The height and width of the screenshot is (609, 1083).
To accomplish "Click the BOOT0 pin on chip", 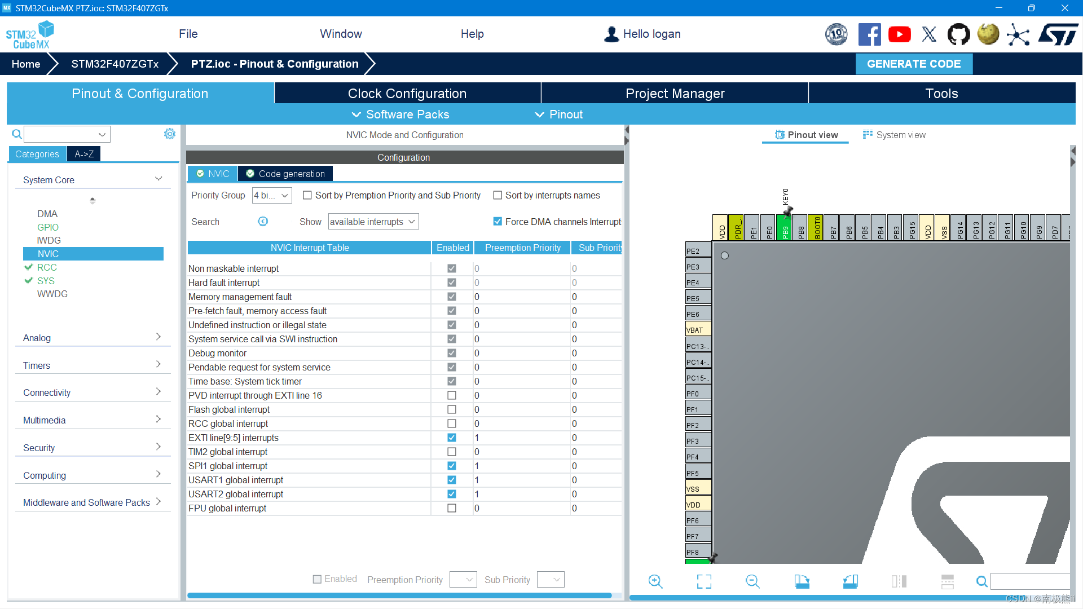I will coord(816,227).
